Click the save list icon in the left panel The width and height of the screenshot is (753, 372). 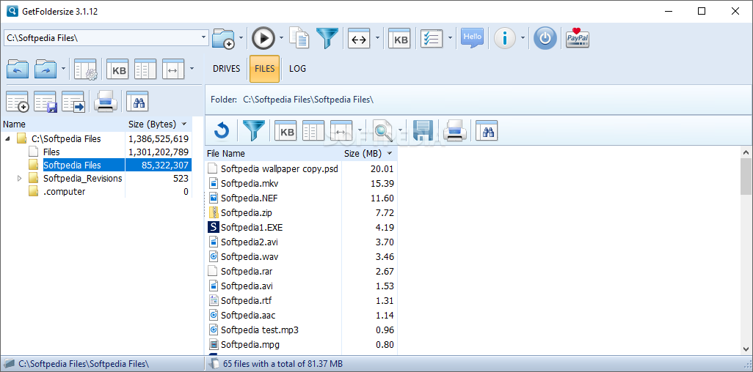tap(46, 102)
